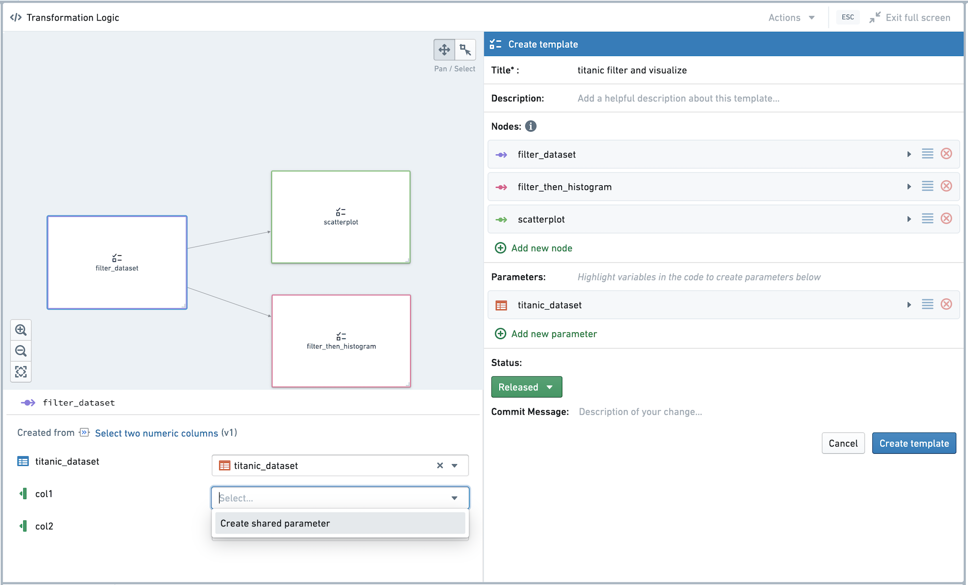Open the Actions dropdown menu

tap(792, 17)
